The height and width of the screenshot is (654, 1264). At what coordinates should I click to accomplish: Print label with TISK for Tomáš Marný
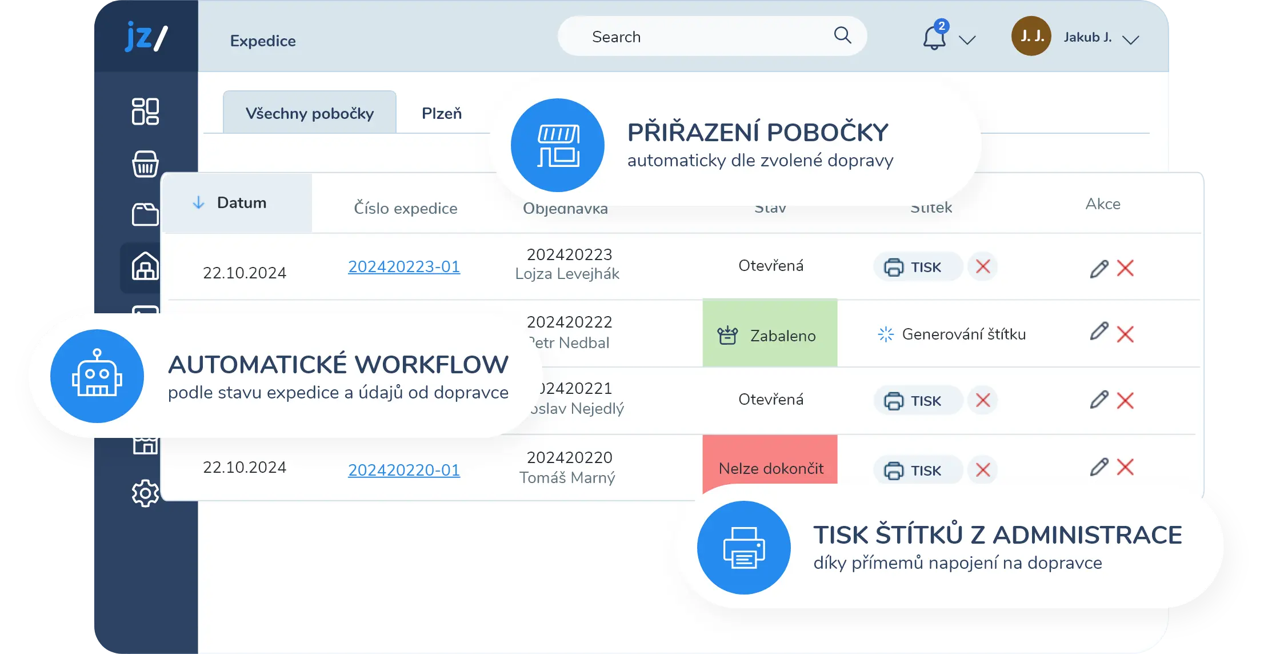[x=918, y=470]
